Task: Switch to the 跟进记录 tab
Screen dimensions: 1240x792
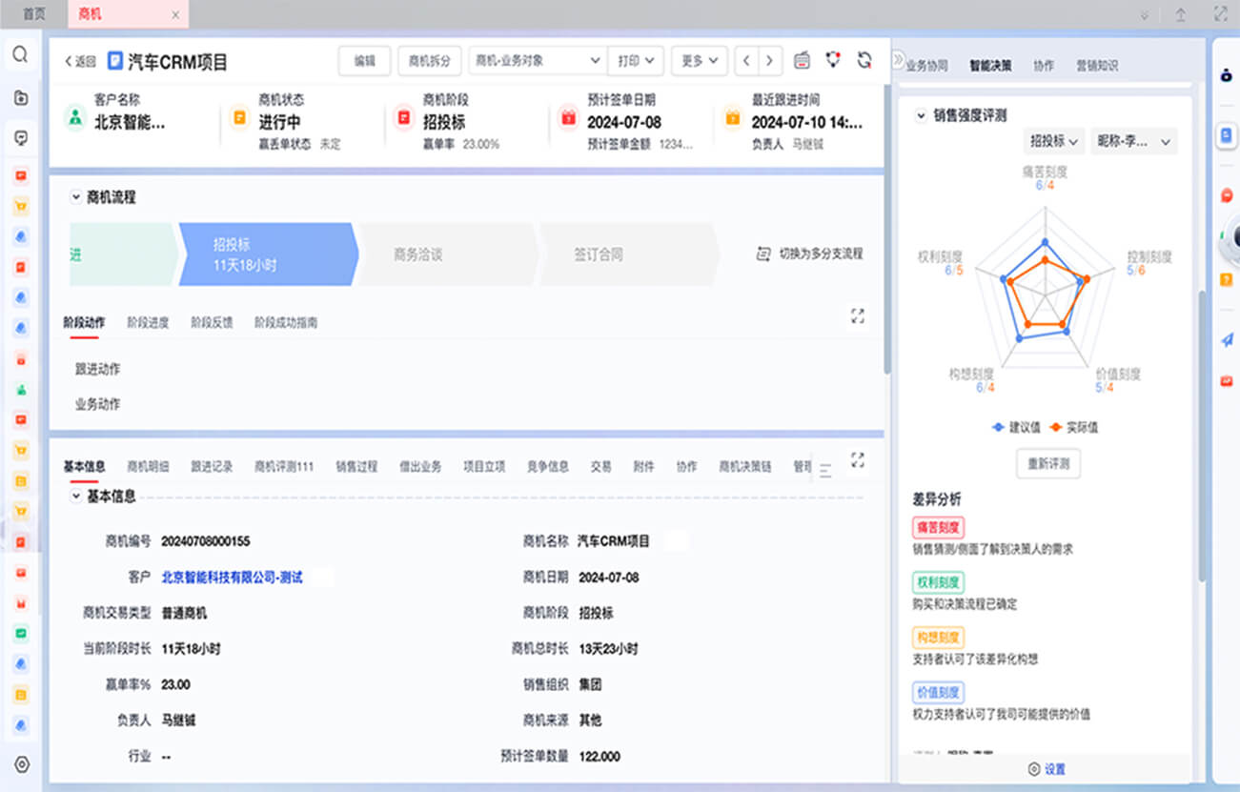Action: pyautogui.click(x=211, y=467)
